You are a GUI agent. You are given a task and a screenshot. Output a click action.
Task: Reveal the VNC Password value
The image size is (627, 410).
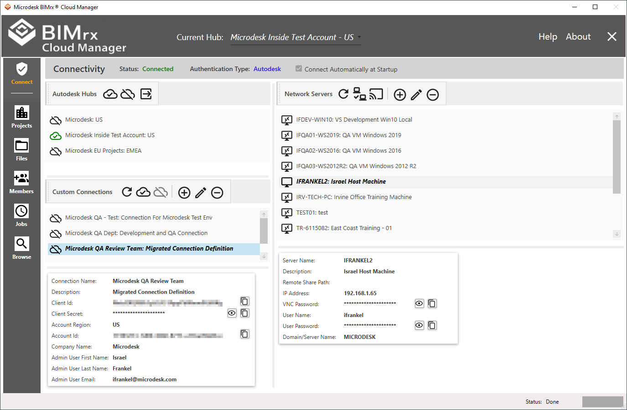pyautogui.click(x=420, y=303)
